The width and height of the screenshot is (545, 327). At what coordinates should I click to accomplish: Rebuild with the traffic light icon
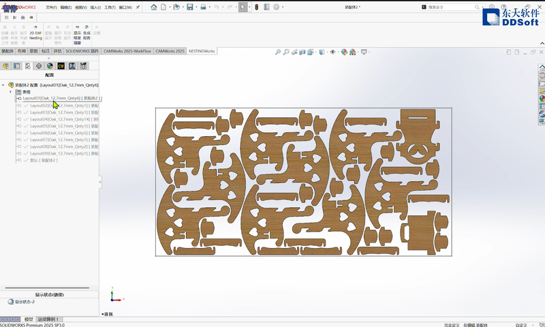(257, 7)
